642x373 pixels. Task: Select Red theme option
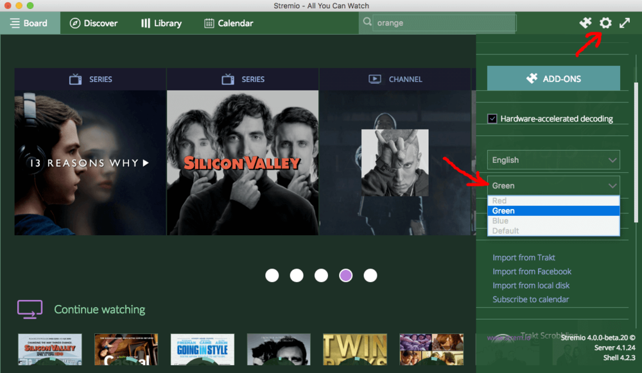tap(553, 201)
